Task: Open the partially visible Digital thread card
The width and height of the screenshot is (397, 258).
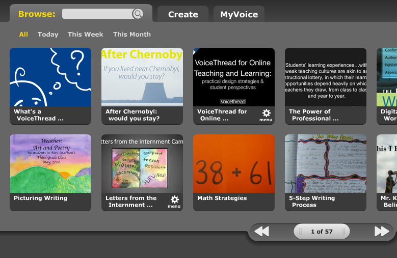Action: click(x=387, y=86)
